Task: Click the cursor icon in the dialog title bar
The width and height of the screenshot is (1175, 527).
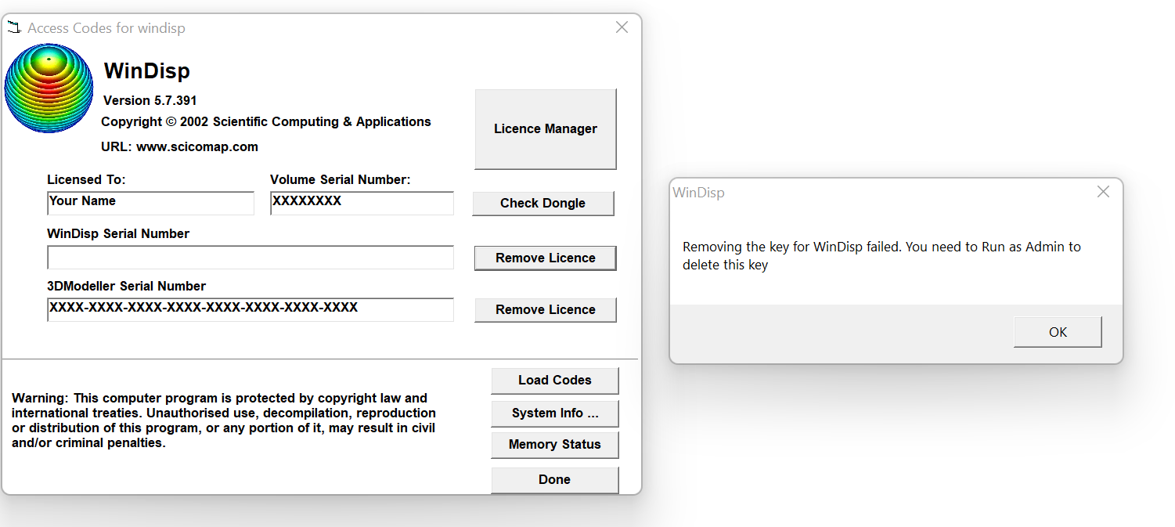Action: pos(13,27)
